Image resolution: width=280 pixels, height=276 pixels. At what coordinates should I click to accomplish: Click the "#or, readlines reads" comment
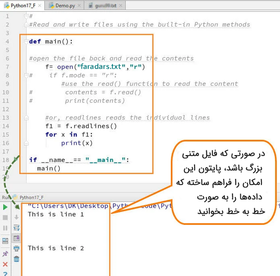click(127, 118)
